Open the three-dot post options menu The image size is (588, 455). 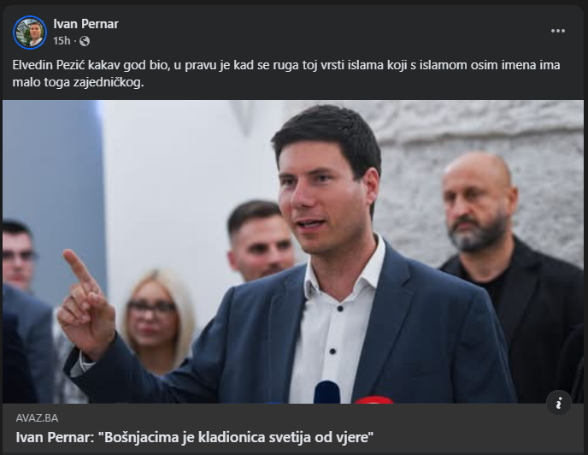click(x=557, y=31)
